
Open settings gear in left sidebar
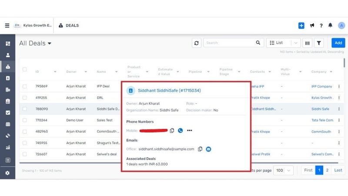click(7, 173)
